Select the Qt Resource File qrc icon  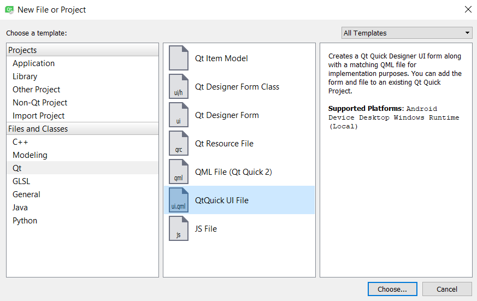click(x=178, y=144)
